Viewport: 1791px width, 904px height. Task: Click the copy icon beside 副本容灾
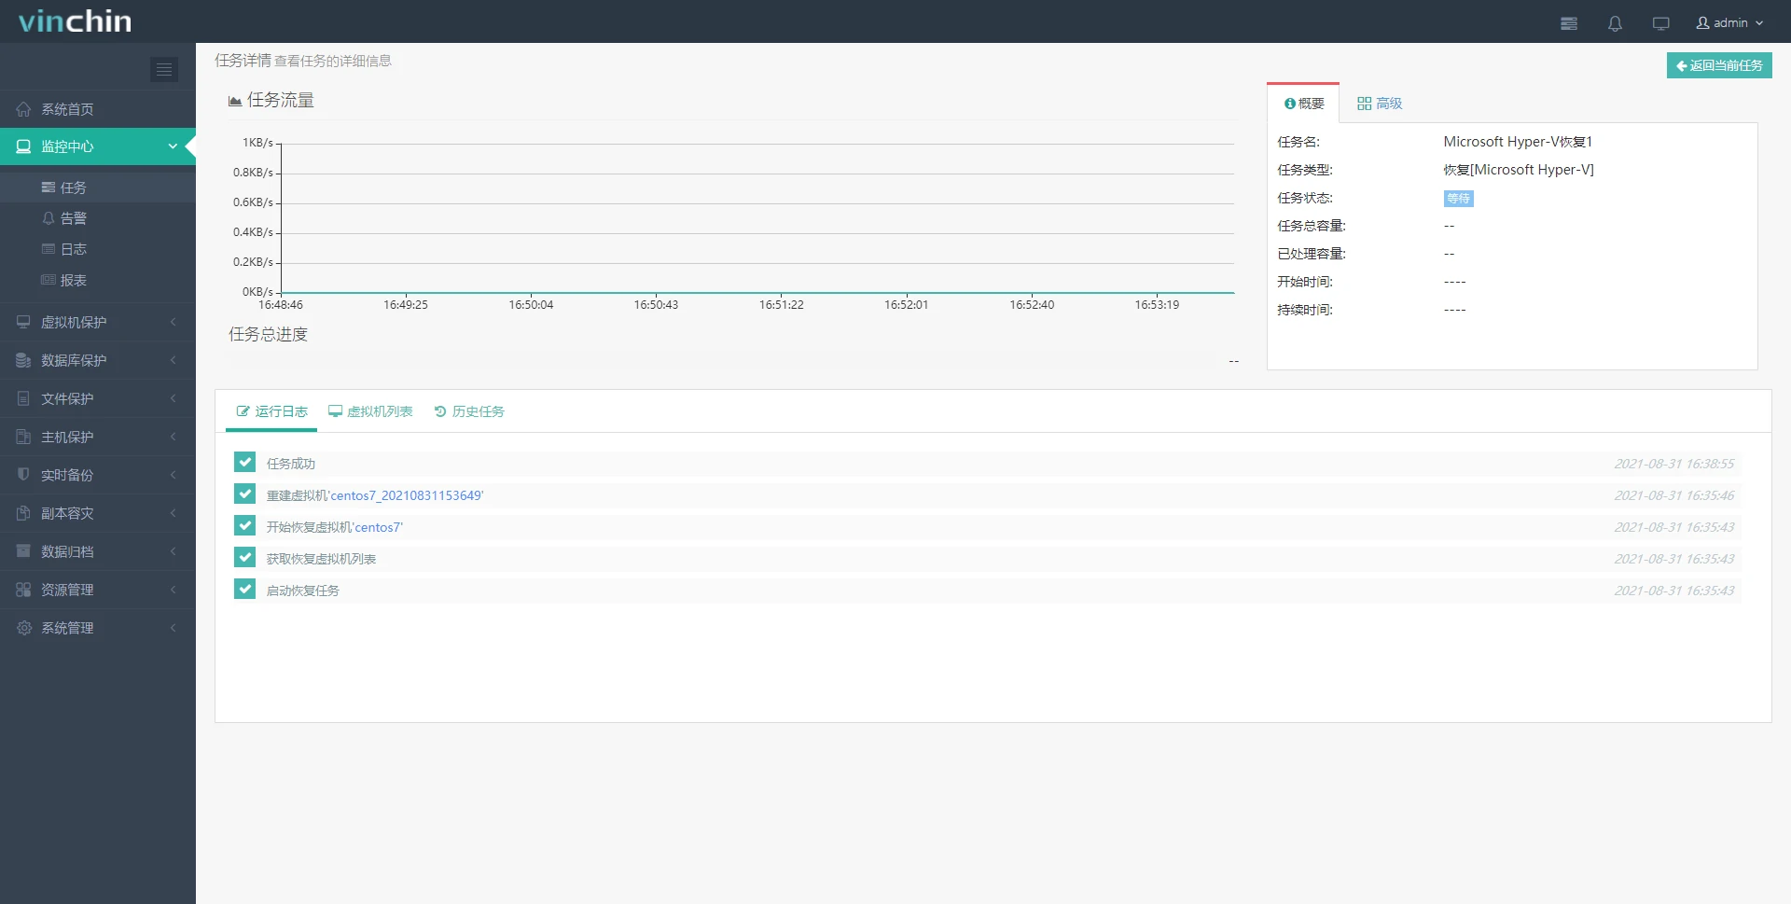coord(23,513)
